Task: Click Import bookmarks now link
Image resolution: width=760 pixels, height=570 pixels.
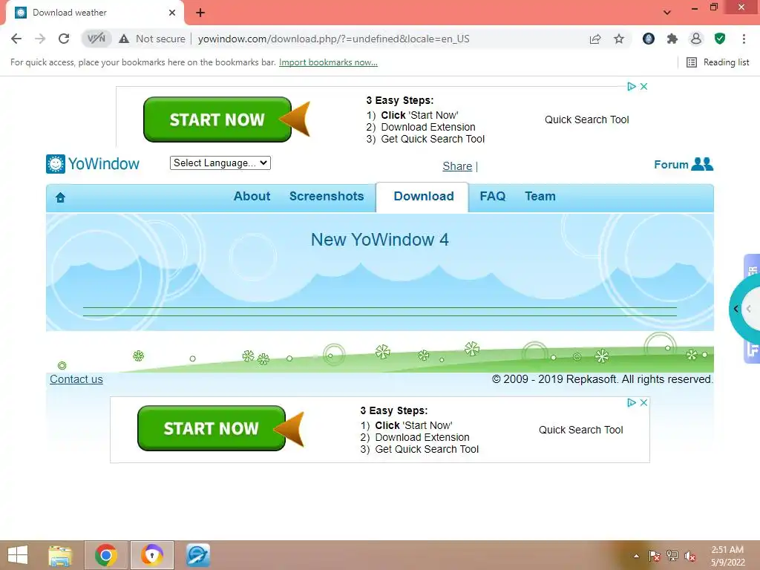Action: tap(328, 62)
